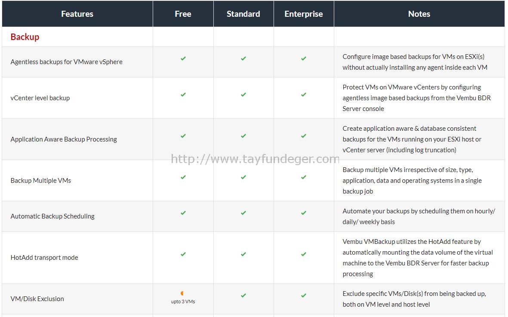This screenshot has width=508, height=317.
Task: Click Standard checkmark for vCenter level backup
Action: point(243,95)
